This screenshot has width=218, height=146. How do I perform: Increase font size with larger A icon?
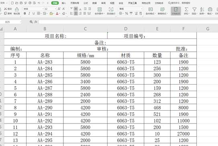coord(59,9)
